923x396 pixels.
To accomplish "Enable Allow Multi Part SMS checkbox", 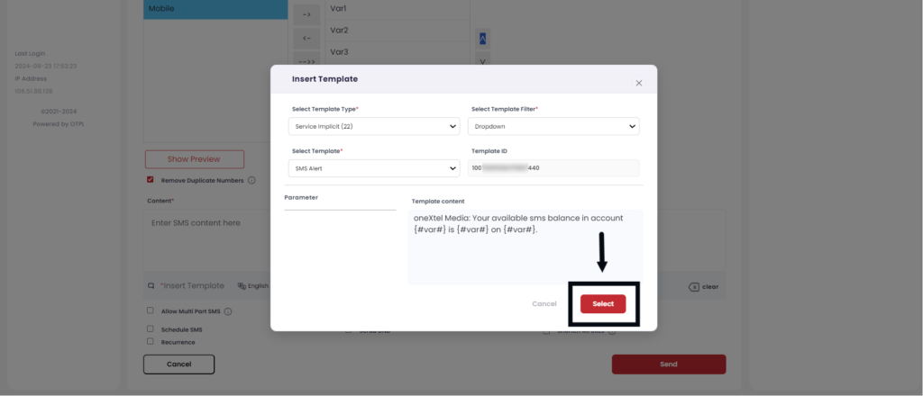I will coord(151,310).
